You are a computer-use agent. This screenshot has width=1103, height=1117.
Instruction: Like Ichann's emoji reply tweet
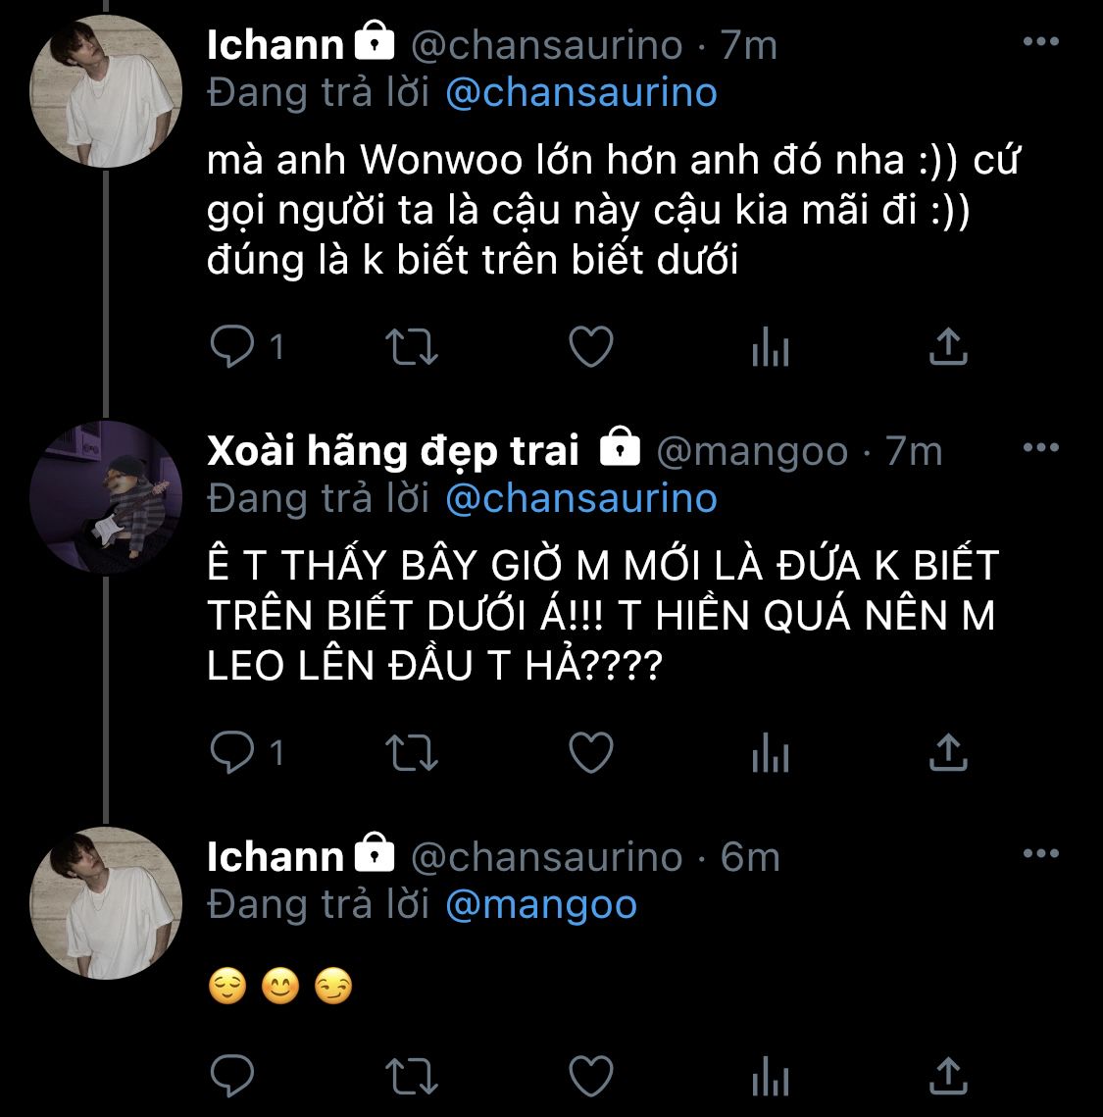(591, 1077)
